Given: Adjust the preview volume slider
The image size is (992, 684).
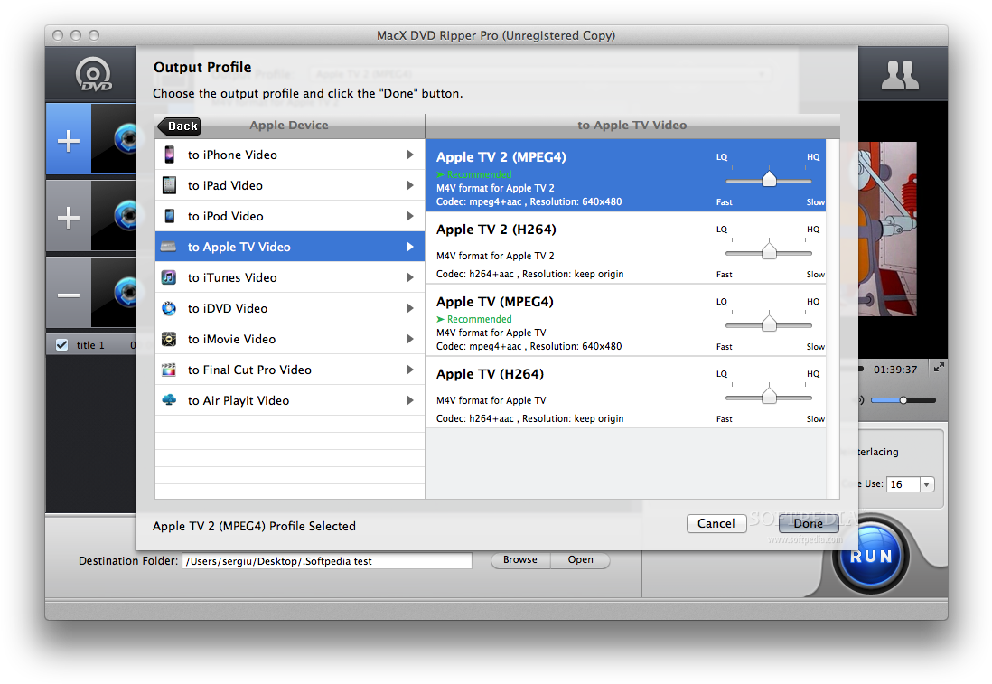Looking at the screenshot, I should (903, 400).
